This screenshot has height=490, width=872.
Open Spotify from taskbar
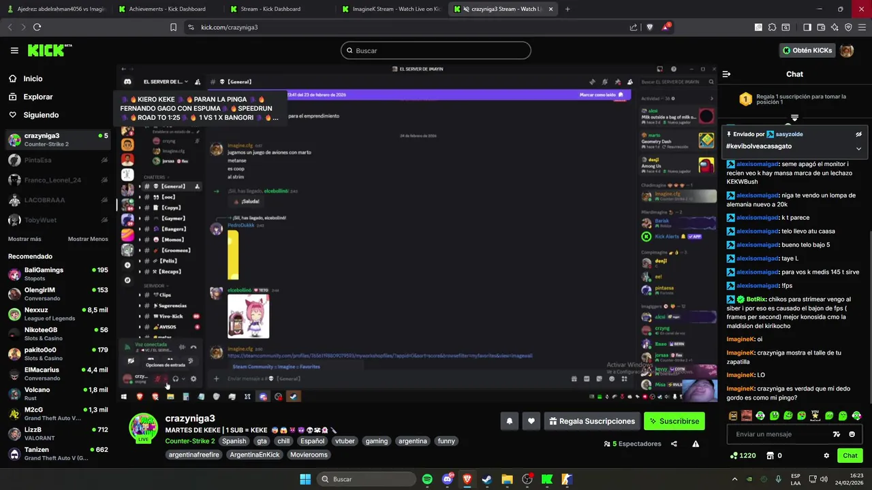tap(427, 479)
